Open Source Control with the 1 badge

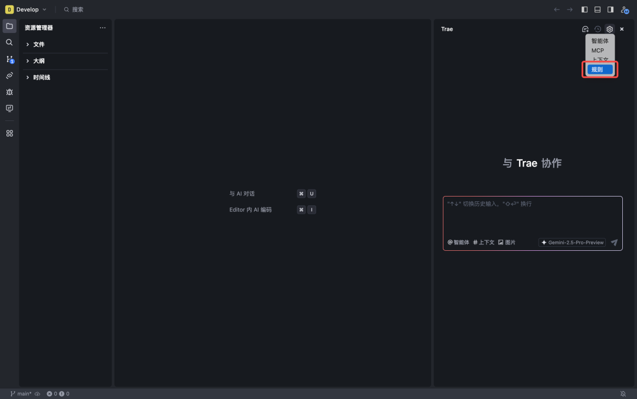[x=9, y=59]
